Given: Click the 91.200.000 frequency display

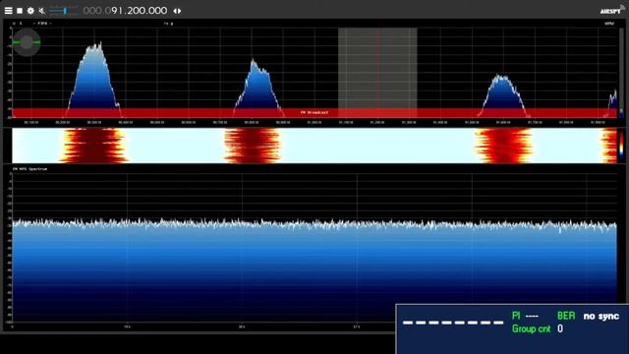Looking at the screenshot, I should point(125,11).
